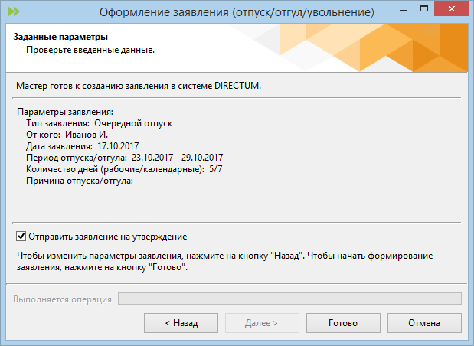
Task: Click the 'Готово' button
Action: (343, 323)
